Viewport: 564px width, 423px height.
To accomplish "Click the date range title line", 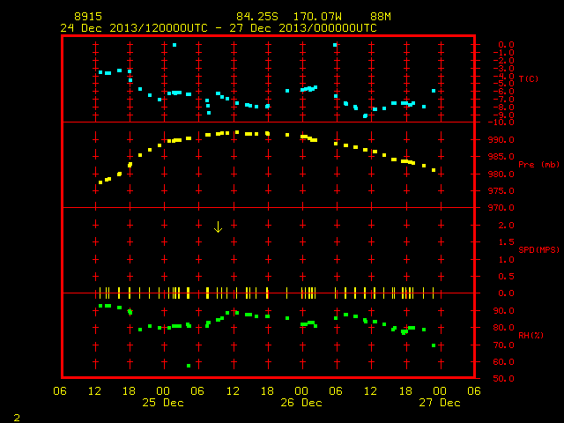I will 219,28.
